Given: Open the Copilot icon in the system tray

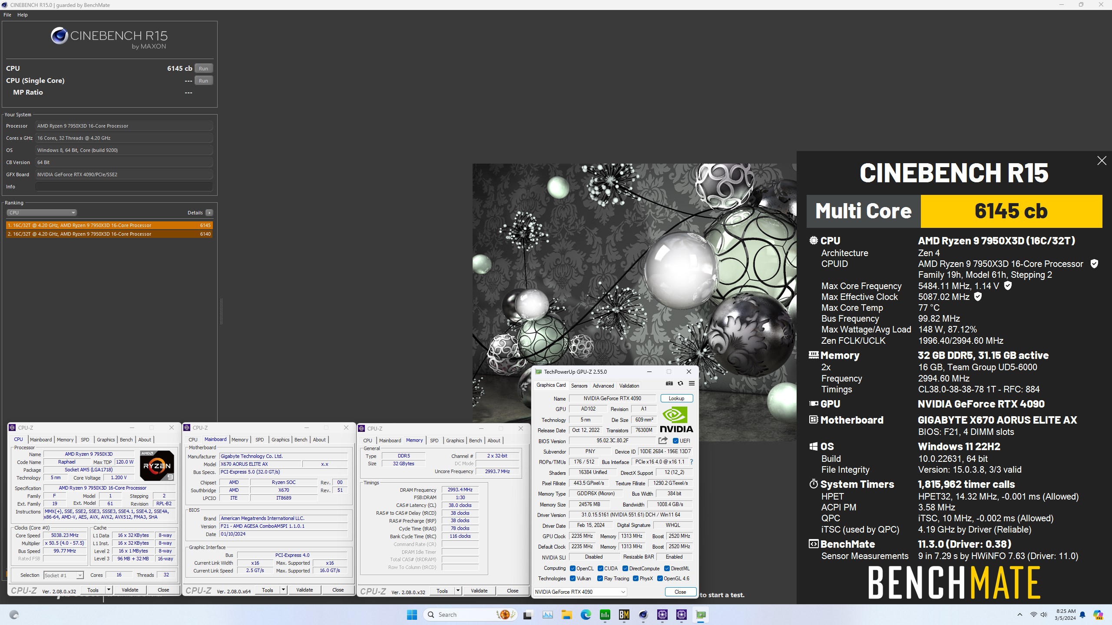Looking at the screenshot, I should [1098, 615].
